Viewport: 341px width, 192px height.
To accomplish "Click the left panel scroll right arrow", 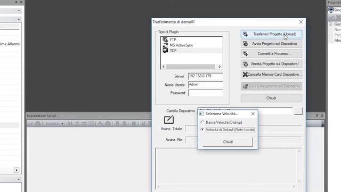I will tap(17, 170).
